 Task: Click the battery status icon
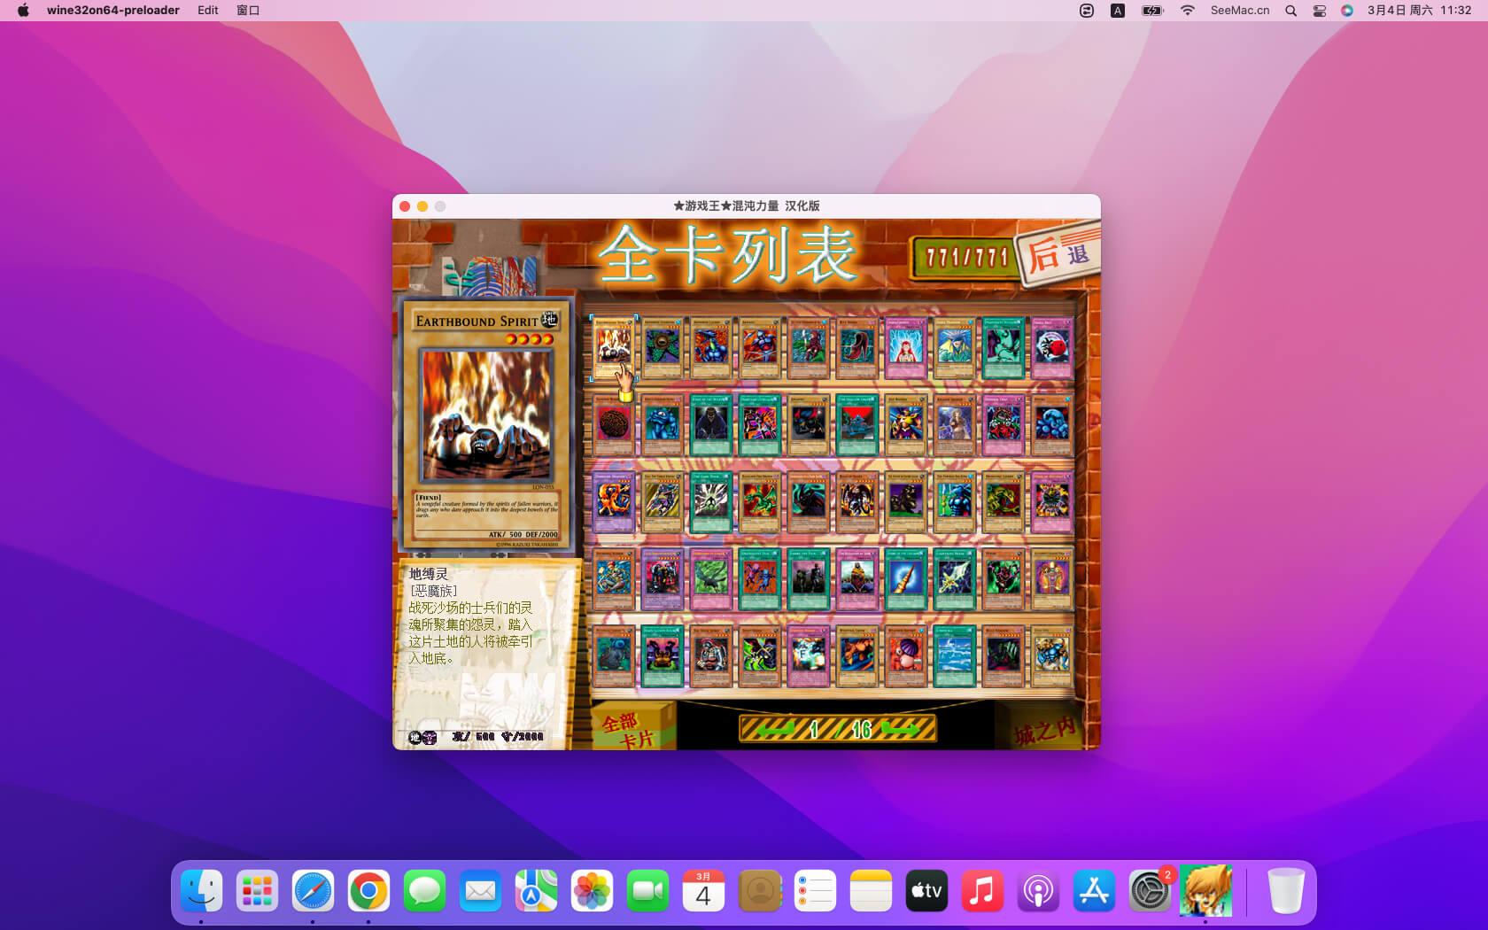pos(1152,10)
